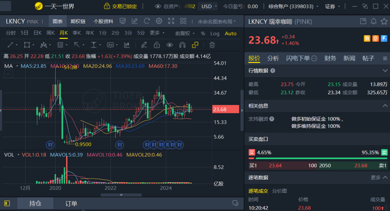Toggle magnet snap mode
Image resolution: width=390 pixels, height=211 pixels.
(x=182, y=45)
